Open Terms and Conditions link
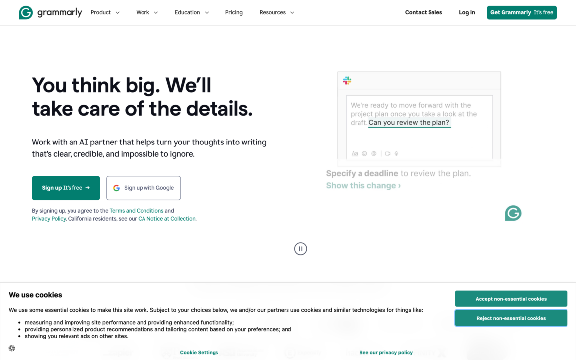Image resolution: width=576 pixels, height=360 pixels. click(136, 211)
